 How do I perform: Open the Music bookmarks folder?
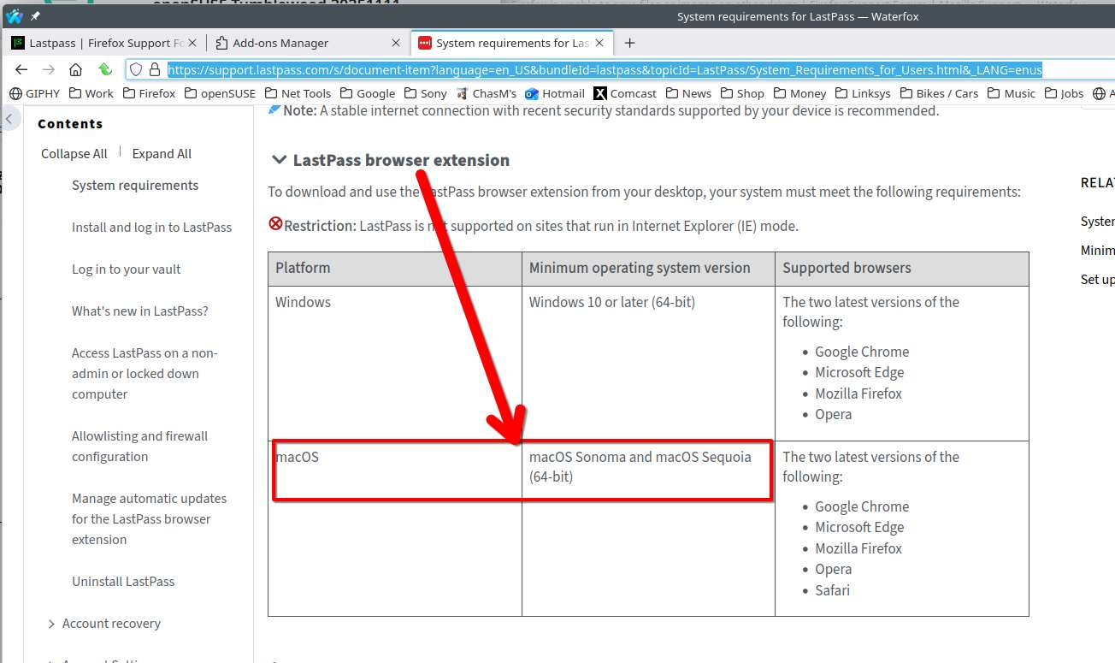tap(1011, 93)
